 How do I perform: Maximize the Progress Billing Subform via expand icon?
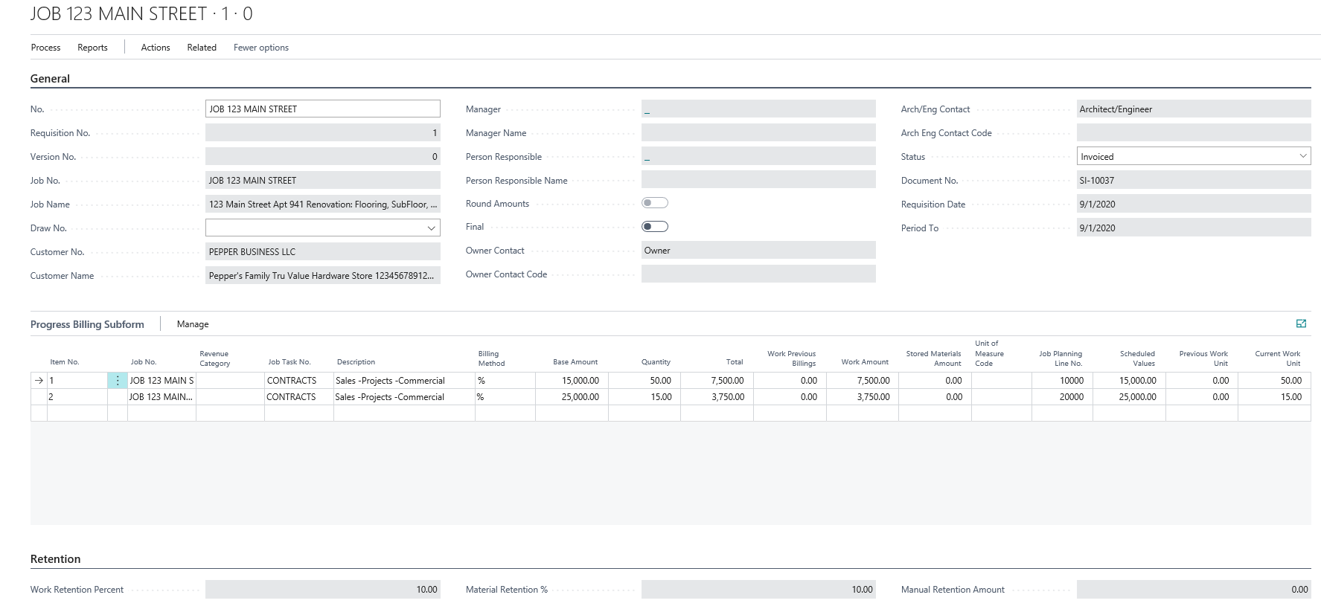click(1301, 323)
